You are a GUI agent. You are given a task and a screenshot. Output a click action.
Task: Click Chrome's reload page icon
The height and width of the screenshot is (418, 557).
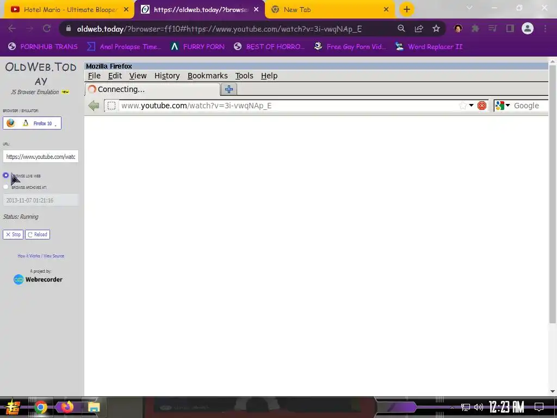click(47, 29)
